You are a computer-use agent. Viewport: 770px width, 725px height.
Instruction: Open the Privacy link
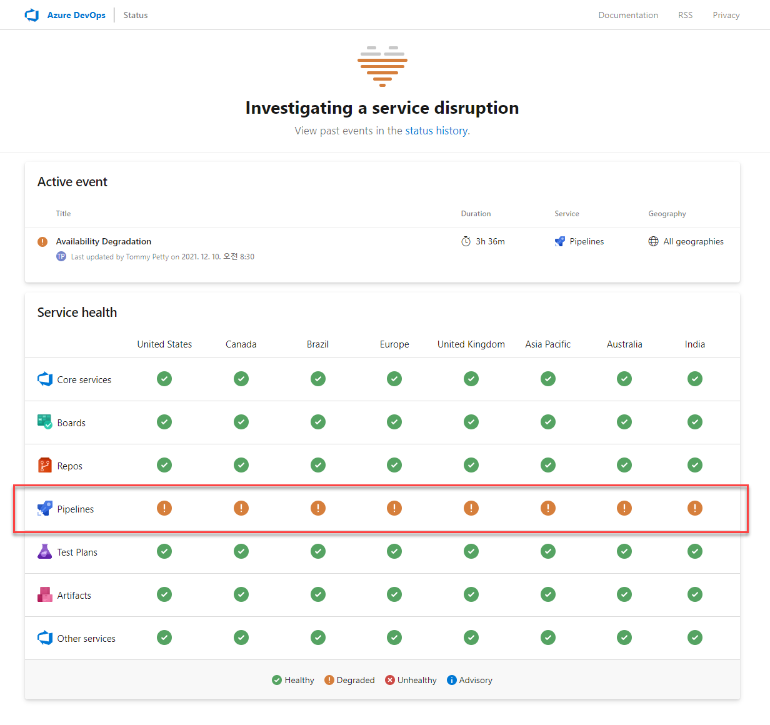pyautogui.click(x=726, y=15)
